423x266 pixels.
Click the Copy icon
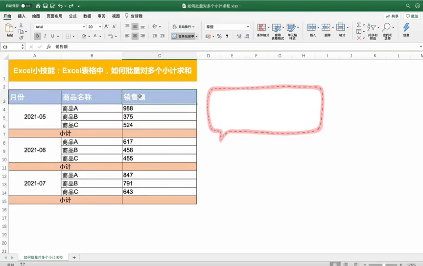21,31
